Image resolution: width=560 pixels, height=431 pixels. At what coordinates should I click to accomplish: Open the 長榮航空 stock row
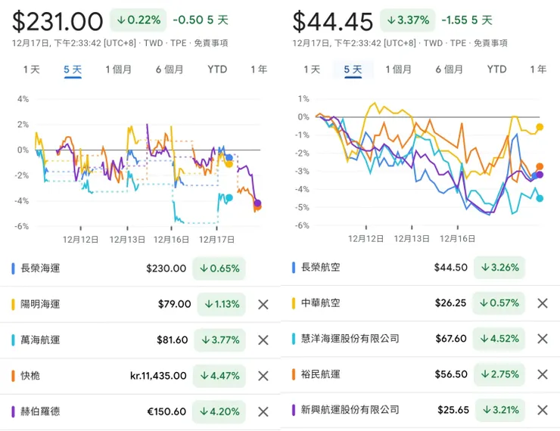420,267
